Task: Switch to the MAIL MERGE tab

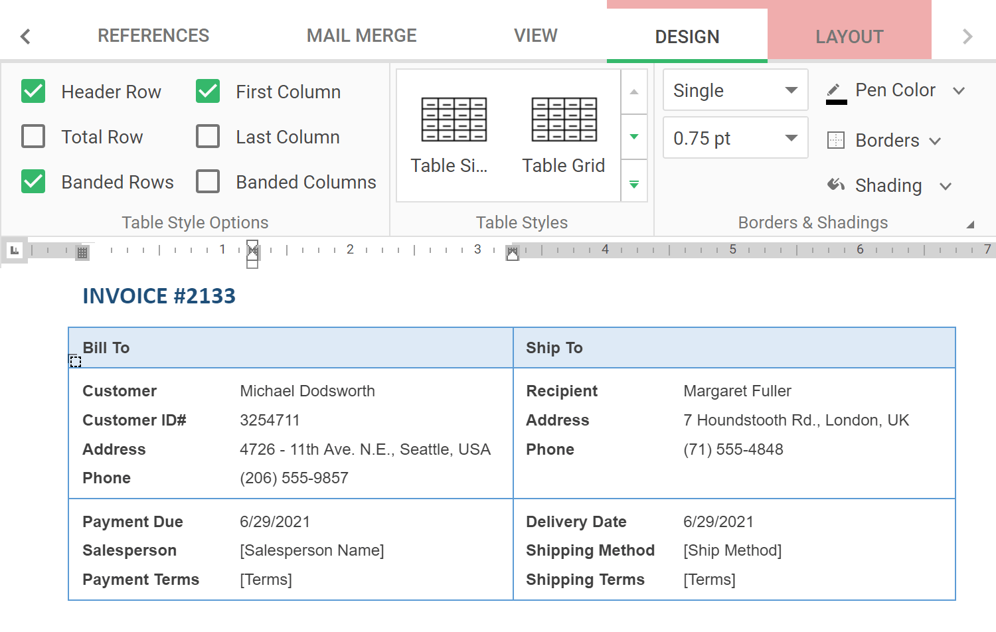Action: pyautogui.click(x=361, y=35)
